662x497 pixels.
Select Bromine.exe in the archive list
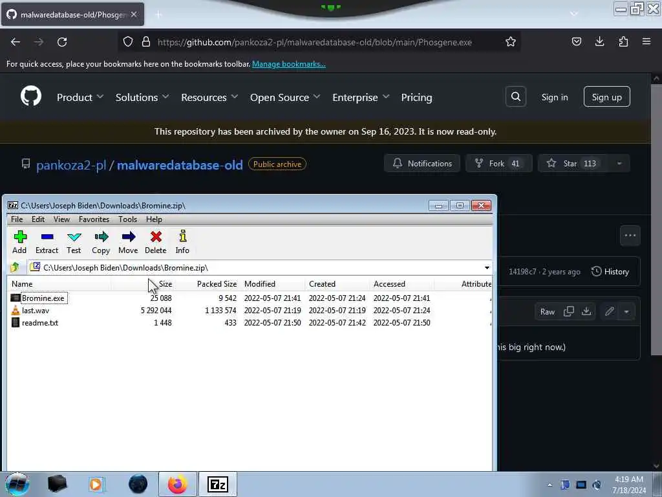[43, 298]
